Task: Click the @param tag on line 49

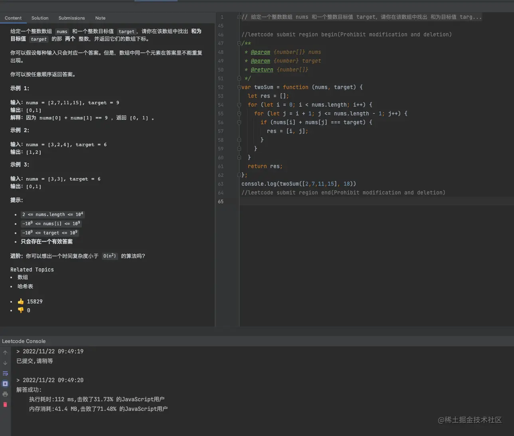Action: click(x=260, y=61)
